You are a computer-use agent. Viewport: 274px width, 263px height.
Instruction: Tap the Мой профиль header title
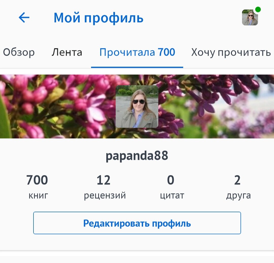pyautogui.click(x=98, y=18)
